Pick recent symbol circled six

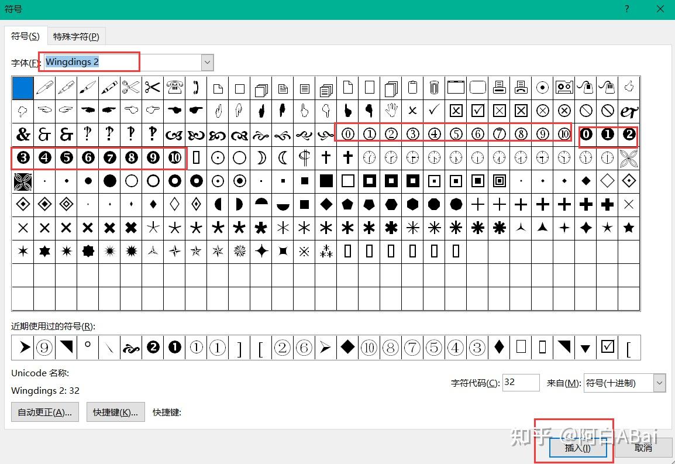point(304,347)
